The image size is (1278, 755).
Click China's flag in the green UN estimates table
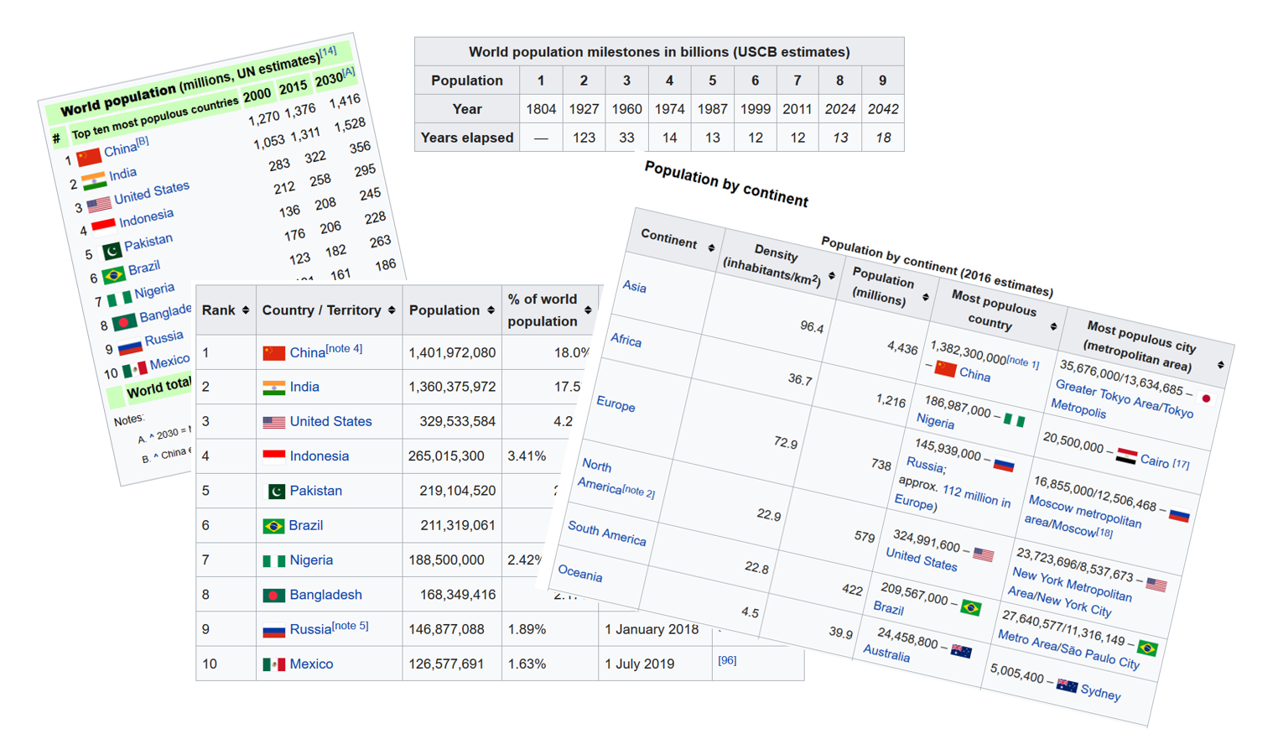pos(89,156)
